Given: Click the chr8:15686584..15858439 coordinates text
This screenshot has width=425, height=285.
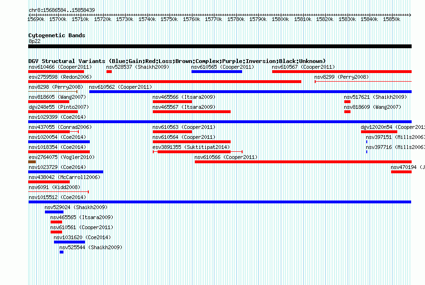Looking at the screenshot, I should coord(62,10).
